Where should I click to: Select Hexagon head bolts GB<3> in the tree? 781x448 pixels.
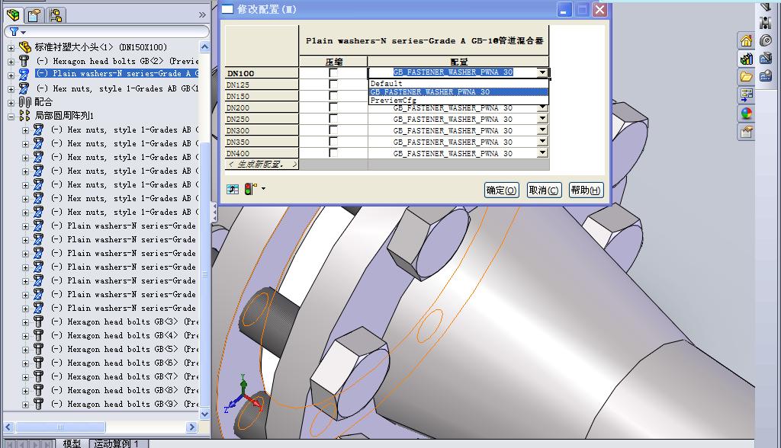coord(124,322)
